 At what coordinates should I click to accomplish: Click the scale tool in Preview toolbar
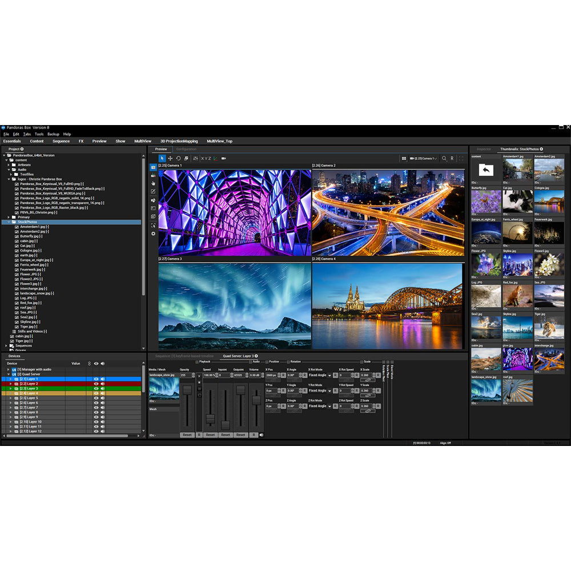click(186, 158)
